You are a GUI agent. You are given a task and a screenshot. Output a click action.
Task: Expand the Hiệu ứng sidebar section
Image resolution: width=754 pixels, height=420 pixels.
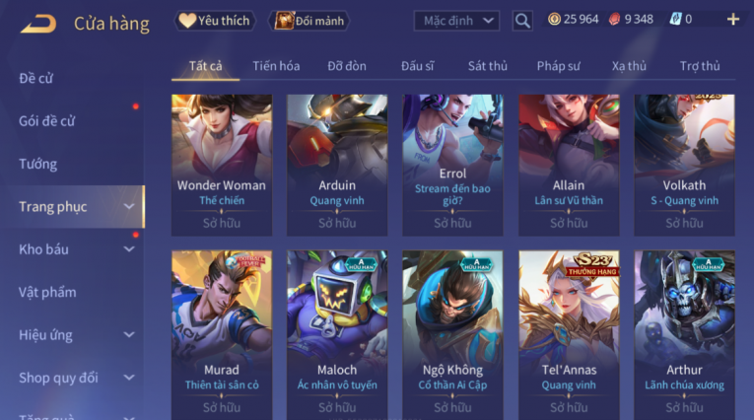(129, 335)
